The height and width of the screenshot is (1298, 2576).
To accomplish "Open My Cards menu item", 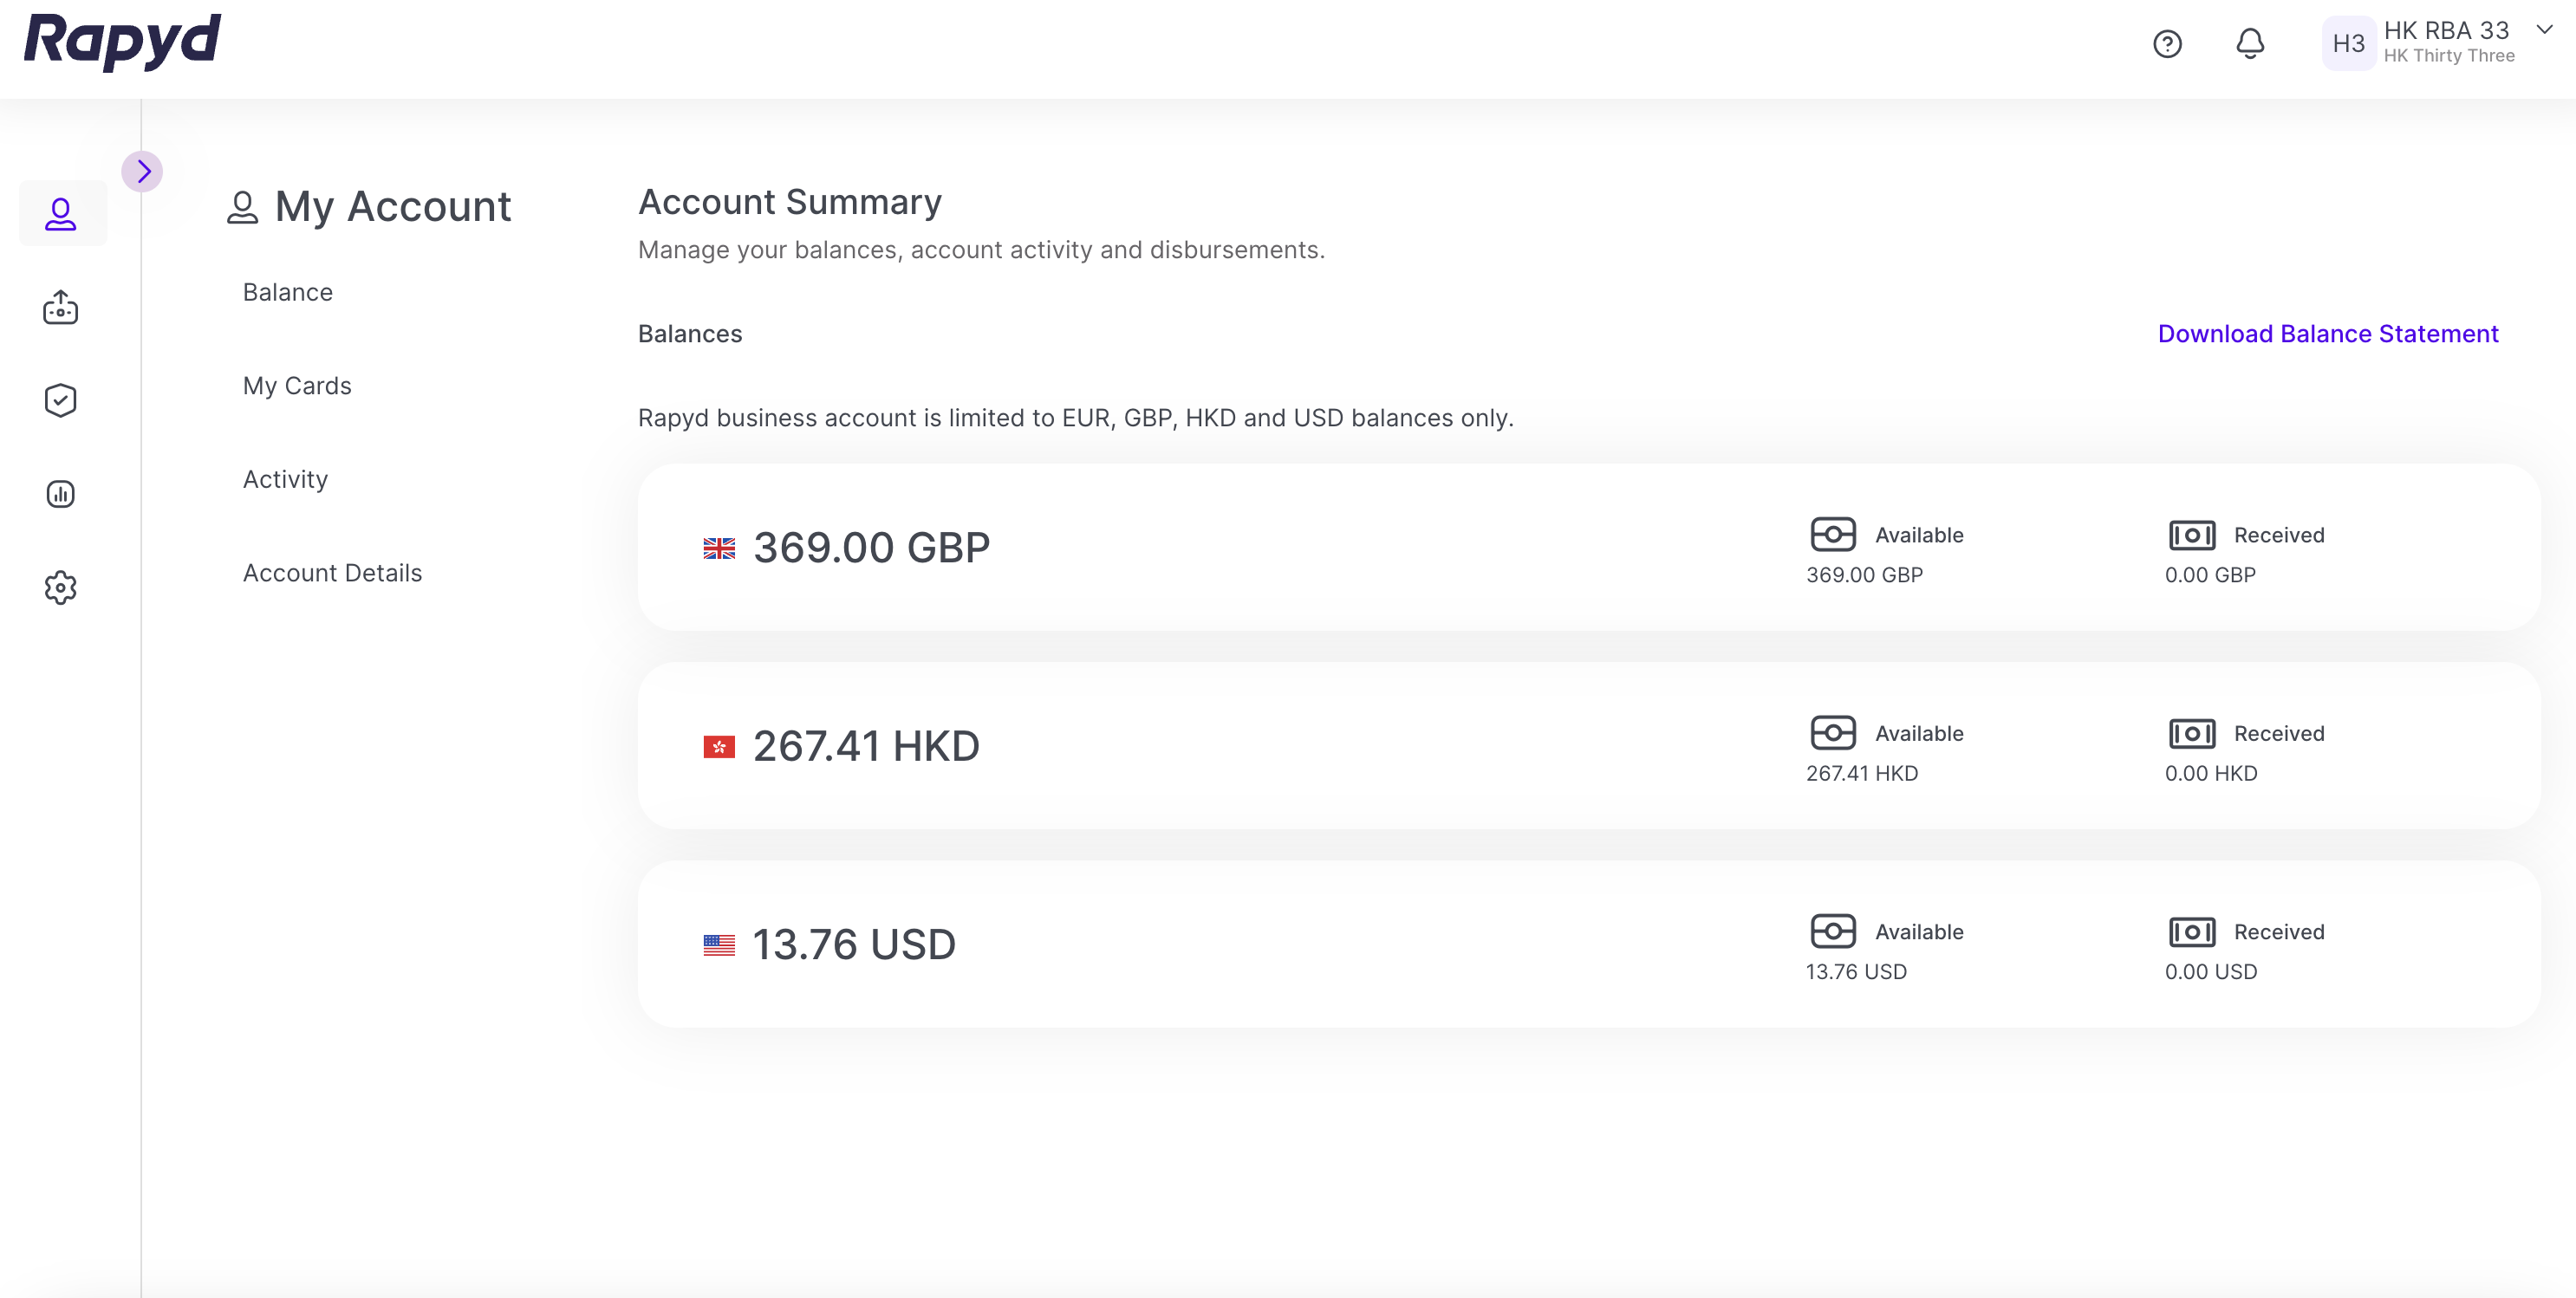I will (x=297, y=386).
